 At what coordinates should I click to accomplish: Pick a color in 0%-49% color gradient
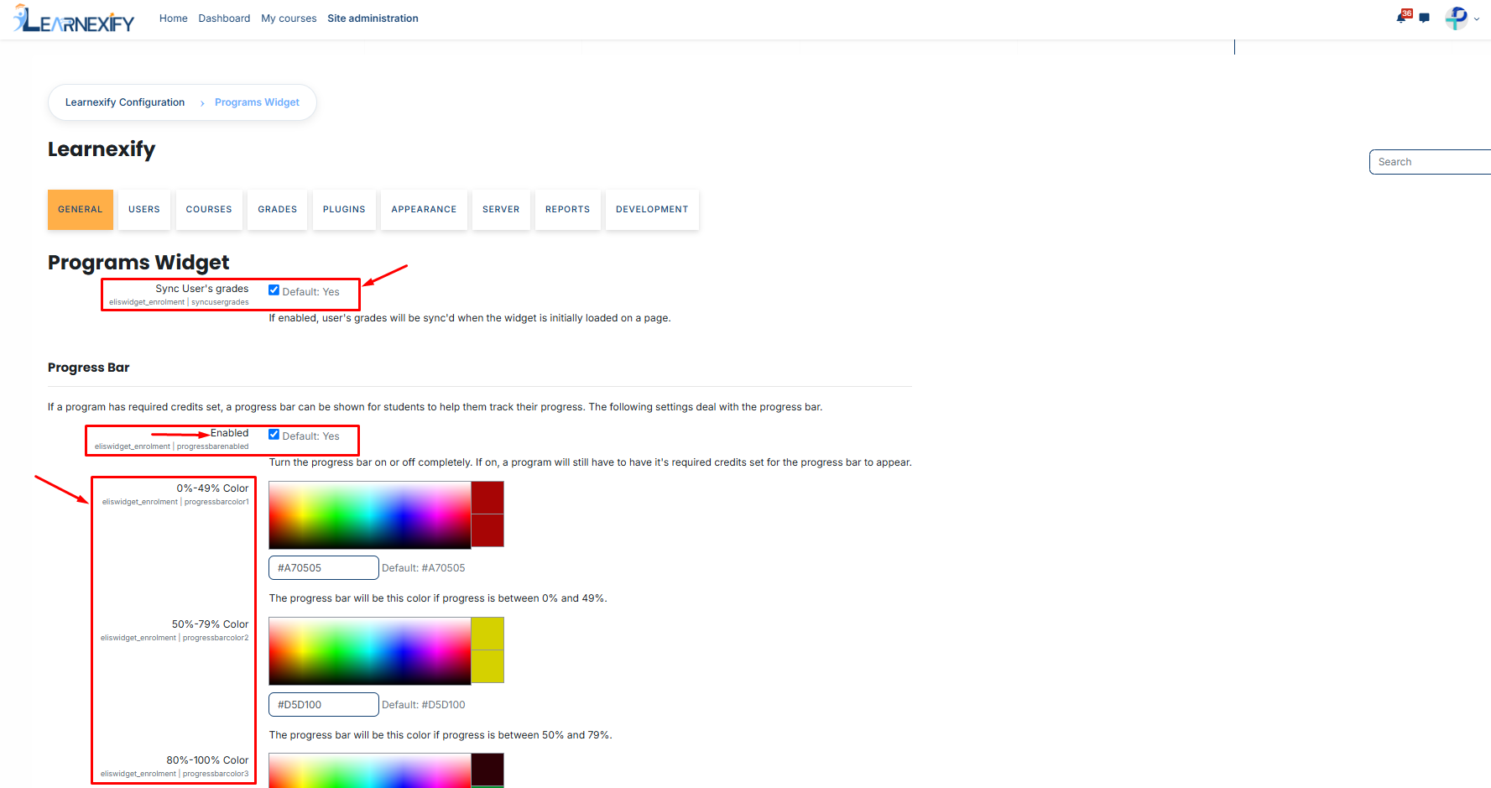coord(370,514)
